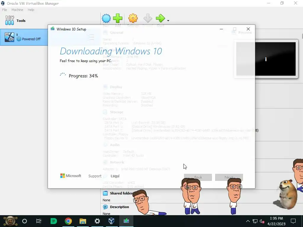The width and height of the screenshot is (303, 227).
Task: Open Task View on the taskbar
Action: click(39, 221)
